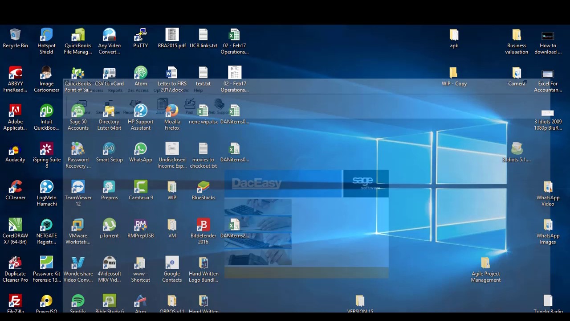The width and height of the screenshot is (570, 321).
Task: Open µTorrent
Action: (x=109, y=229)
